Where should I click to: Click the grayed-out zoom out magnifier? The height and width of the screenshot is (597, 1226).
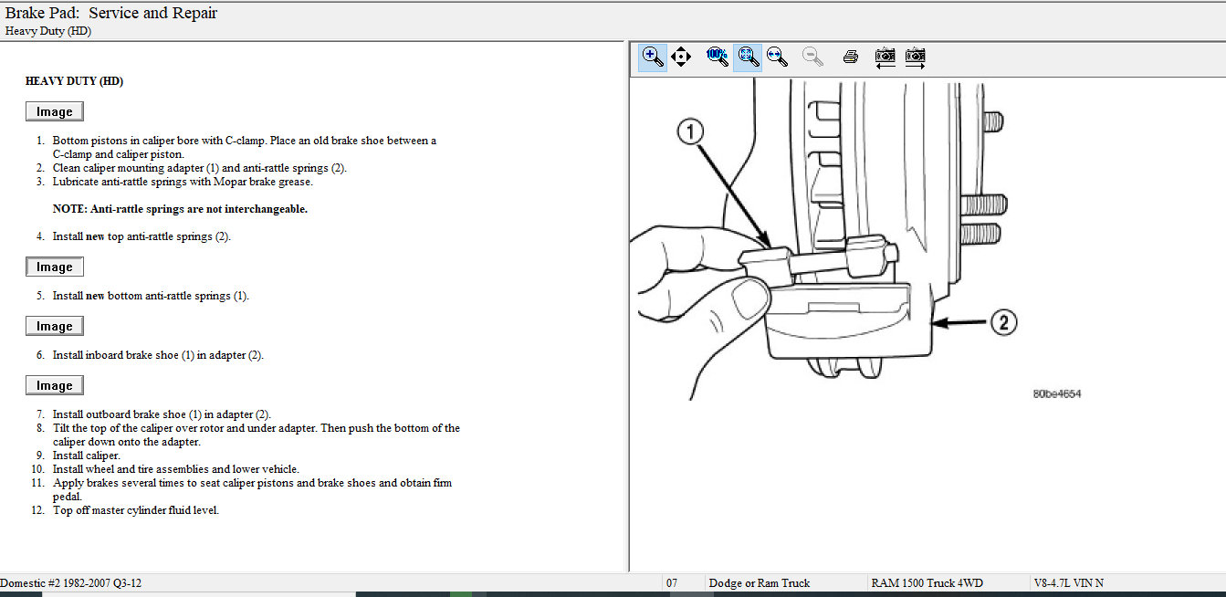point(812,58)
